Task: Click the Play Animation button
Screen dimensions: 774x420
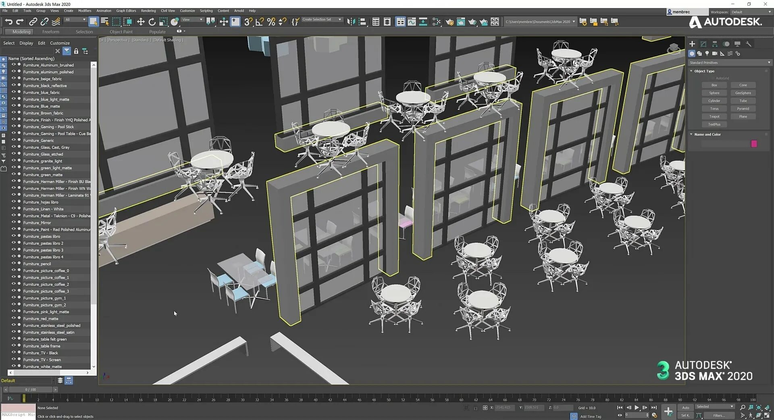Action: pyautogui.click(x=637, y=408)
